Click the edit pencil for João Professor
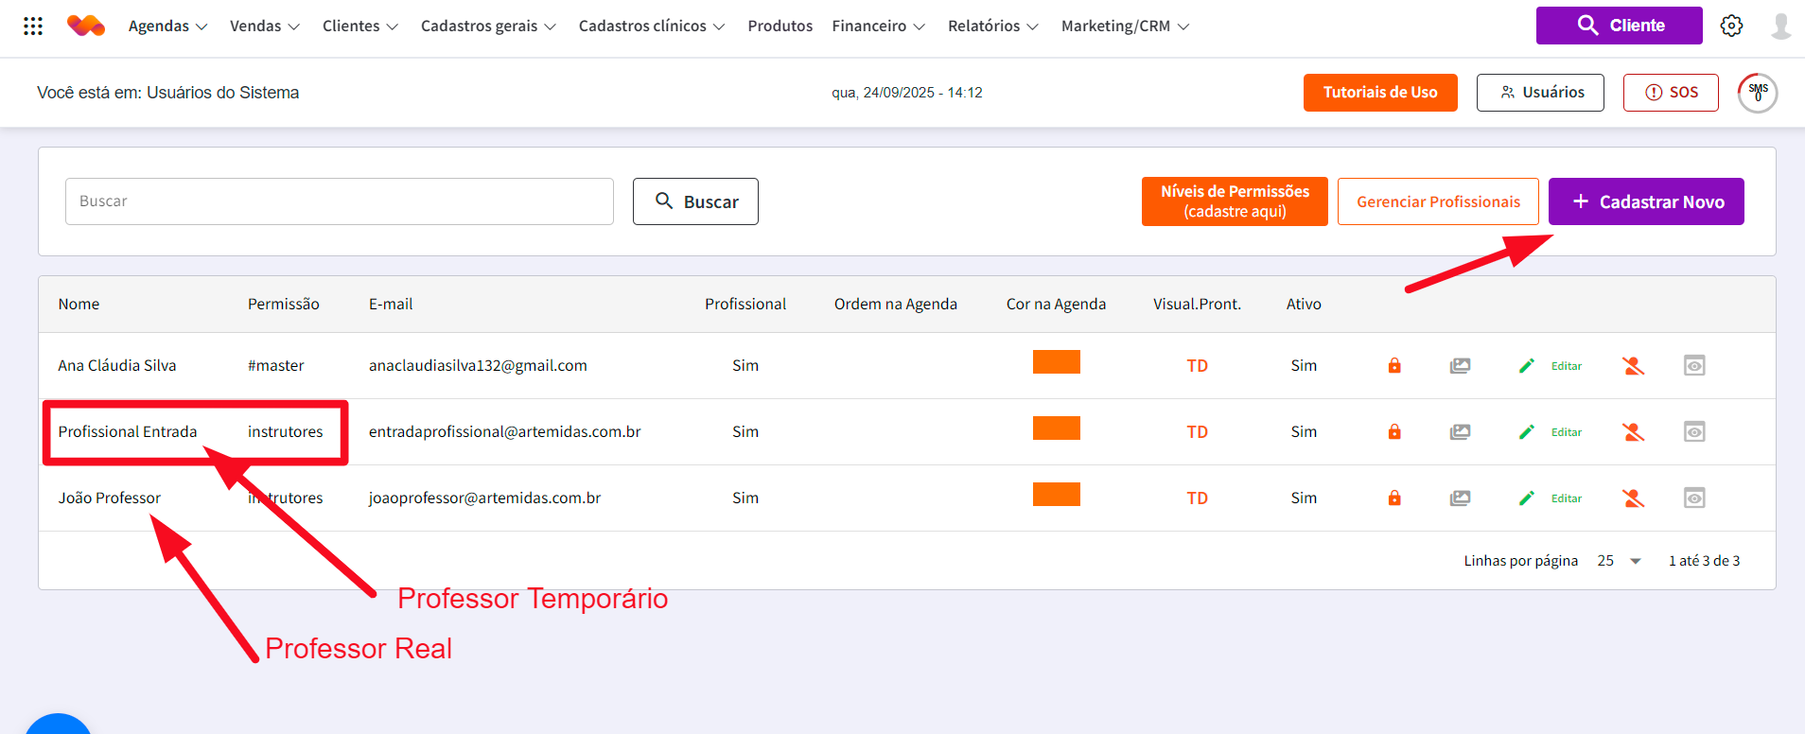Viewport: 1805px width, 734px height. (1526, 498)
